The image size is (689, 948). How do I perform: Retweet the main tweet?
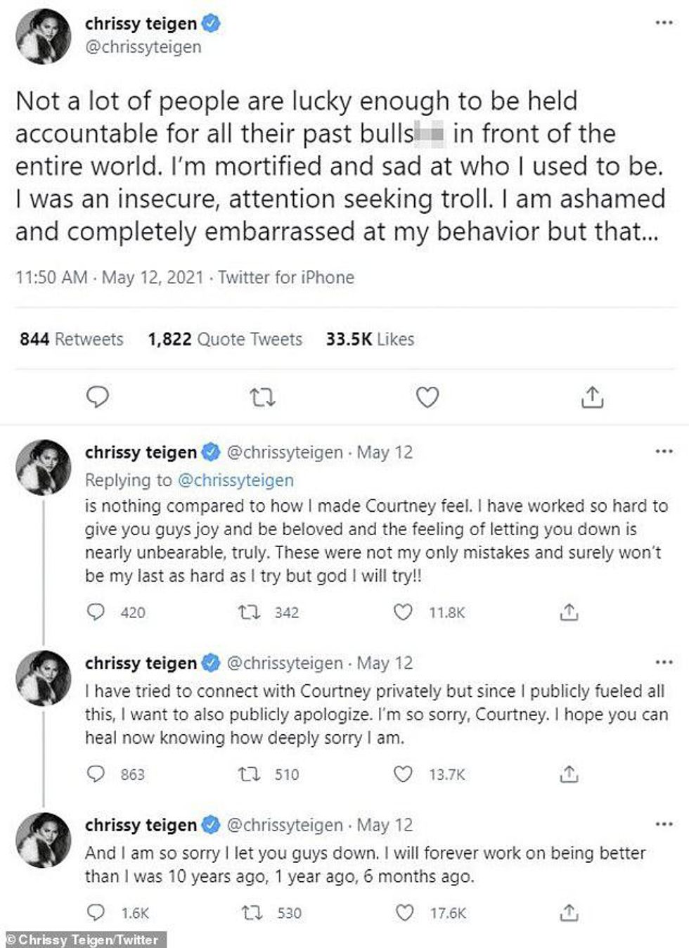pyautogui.click(x=263, y=398)
